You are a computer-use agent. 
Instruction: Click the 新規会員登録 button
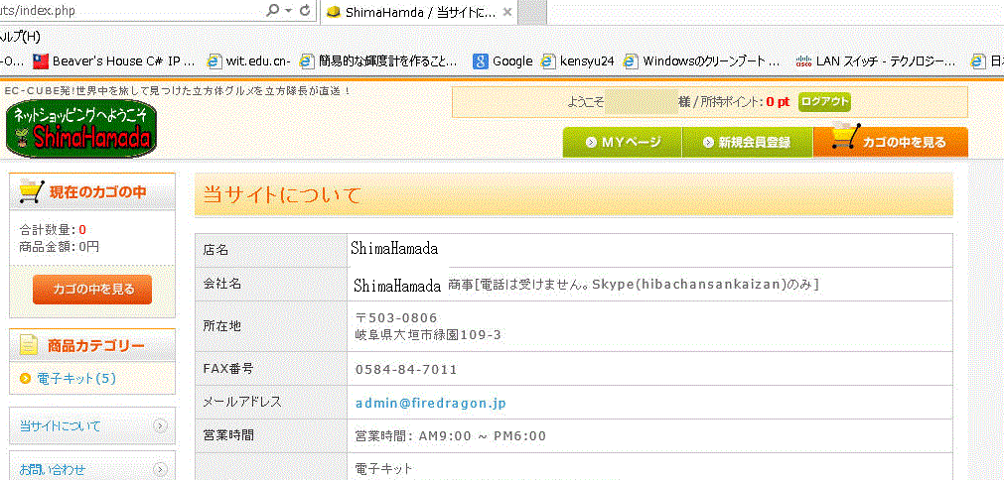(747, 142)
